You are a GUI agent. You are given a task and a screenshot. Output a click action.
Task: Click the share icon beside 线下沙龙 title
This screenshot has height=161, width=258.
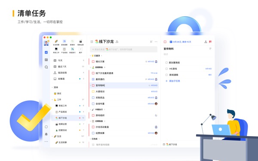click(x=117, y=42)
